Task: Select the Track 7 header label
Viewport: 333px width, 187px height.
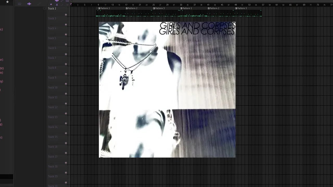Action: pos(52,58)
